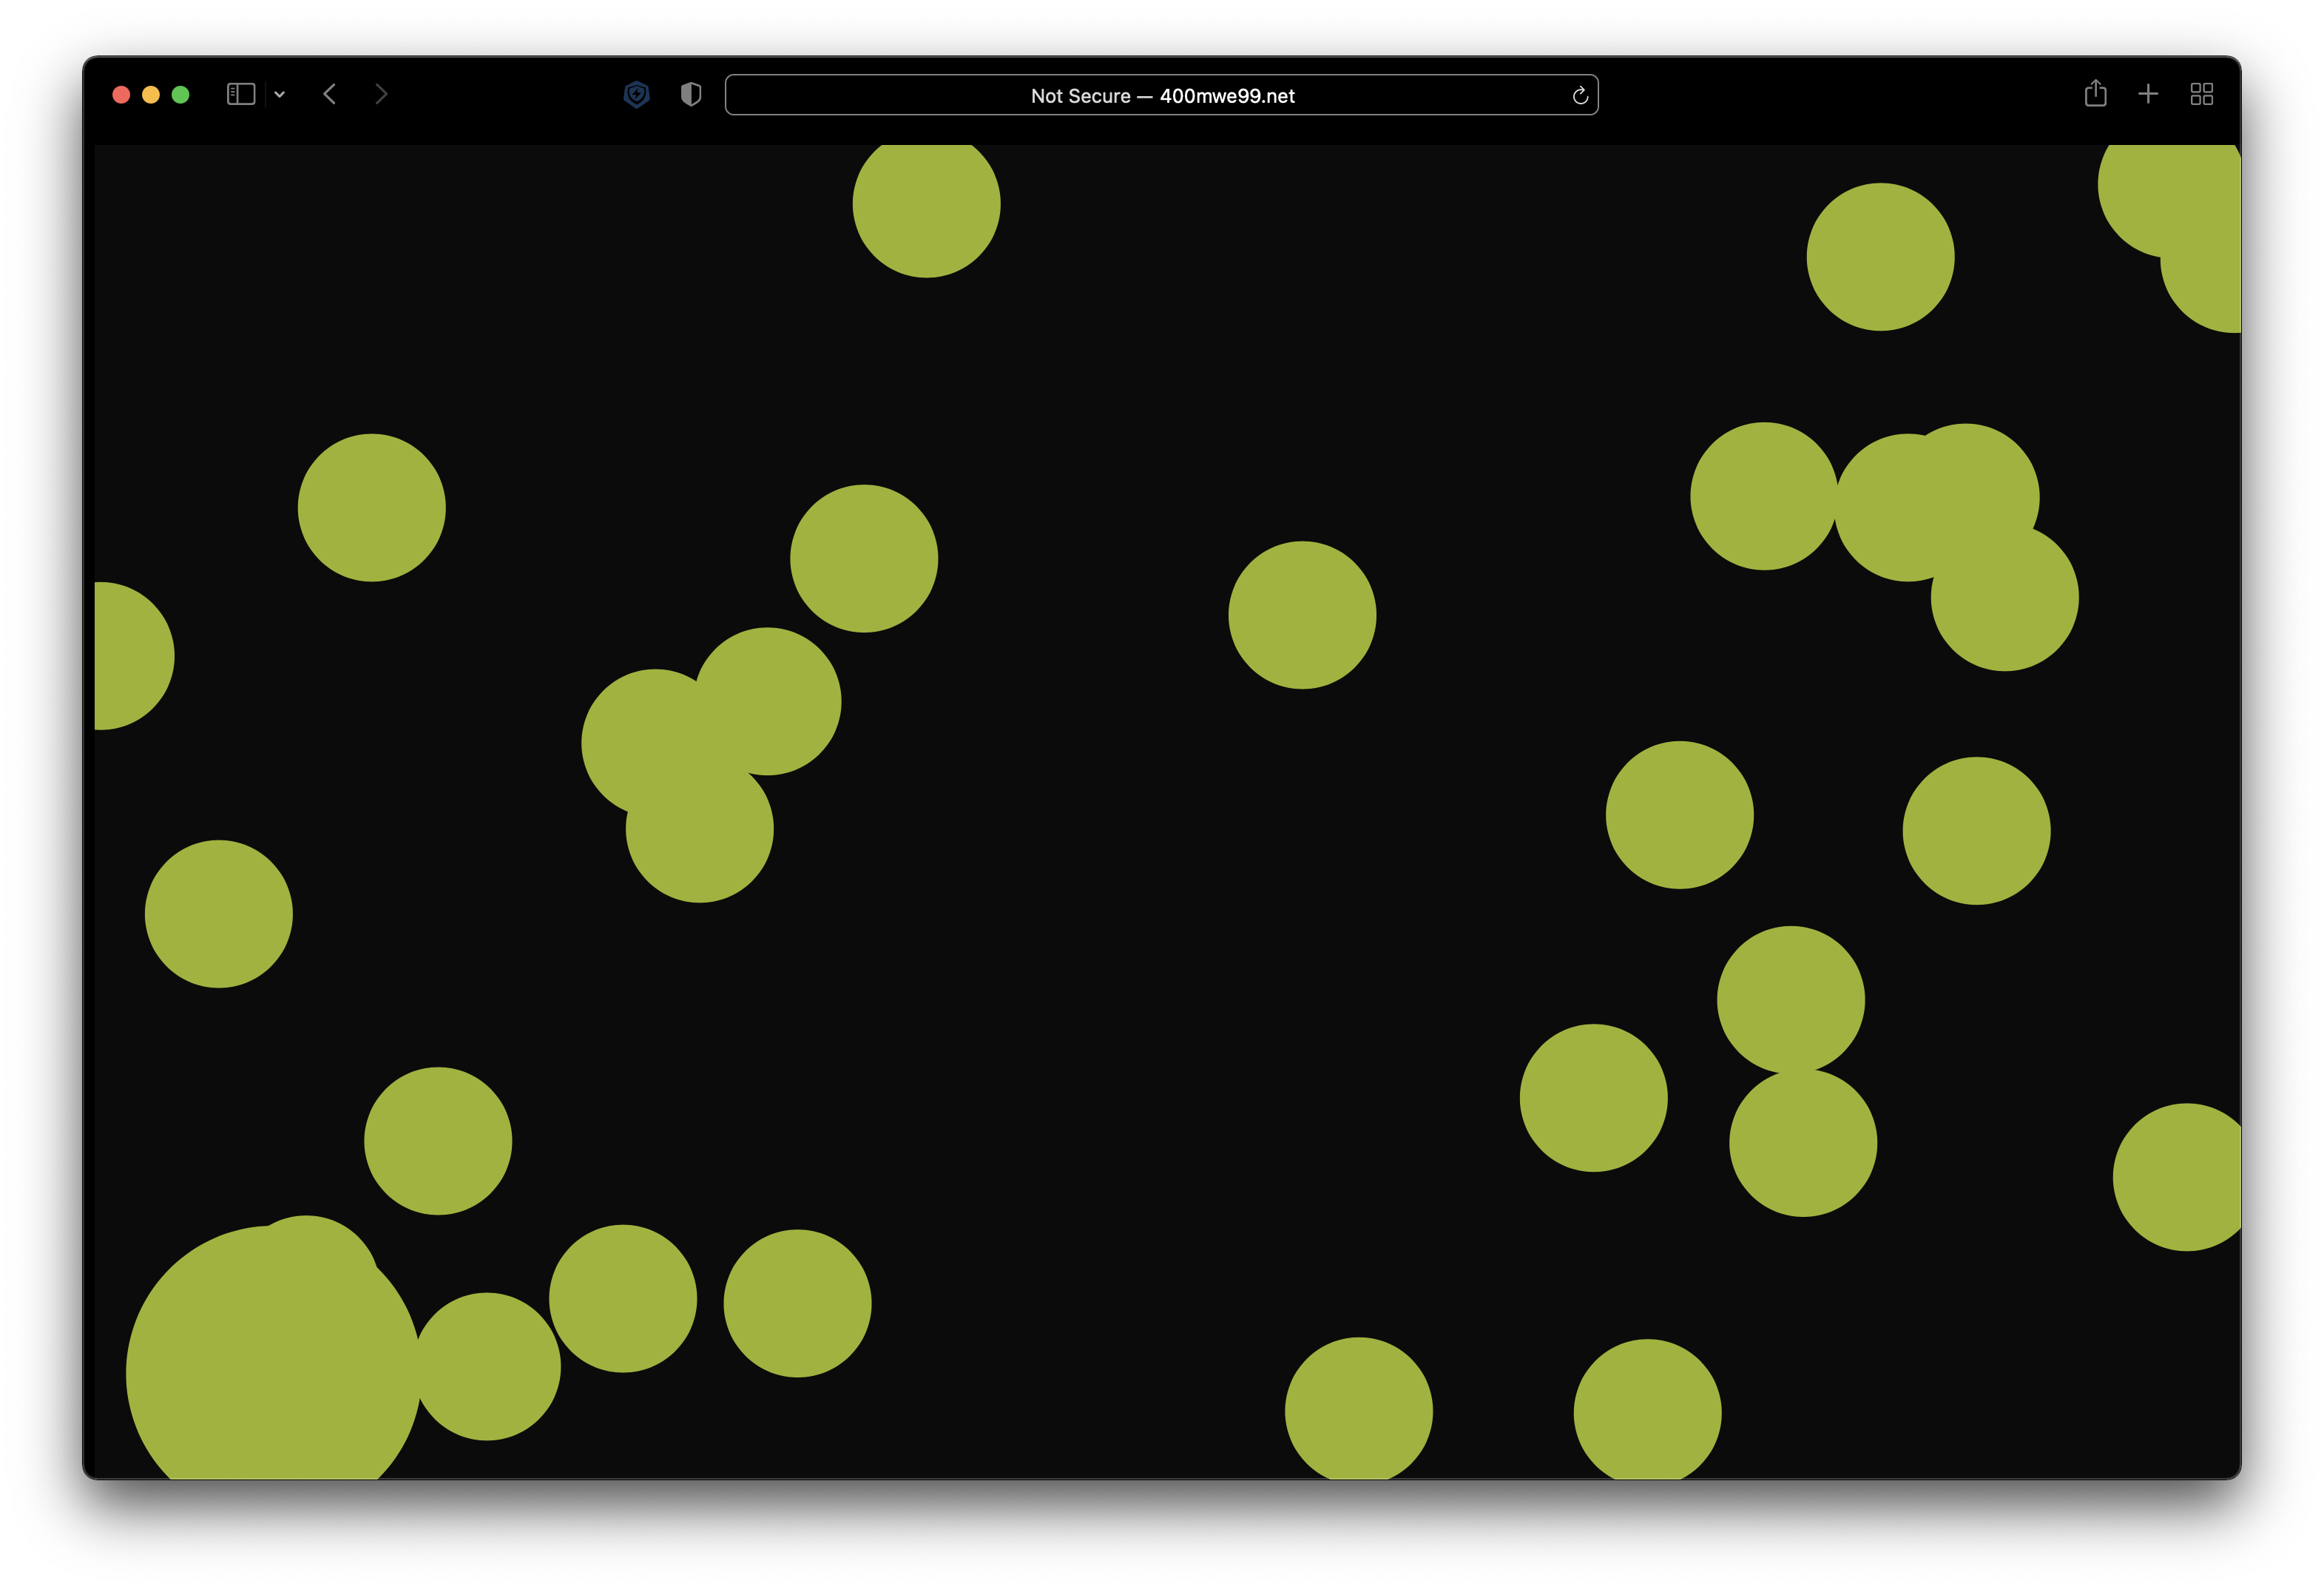Show the privacy report half-shield icon

(691, 95)
